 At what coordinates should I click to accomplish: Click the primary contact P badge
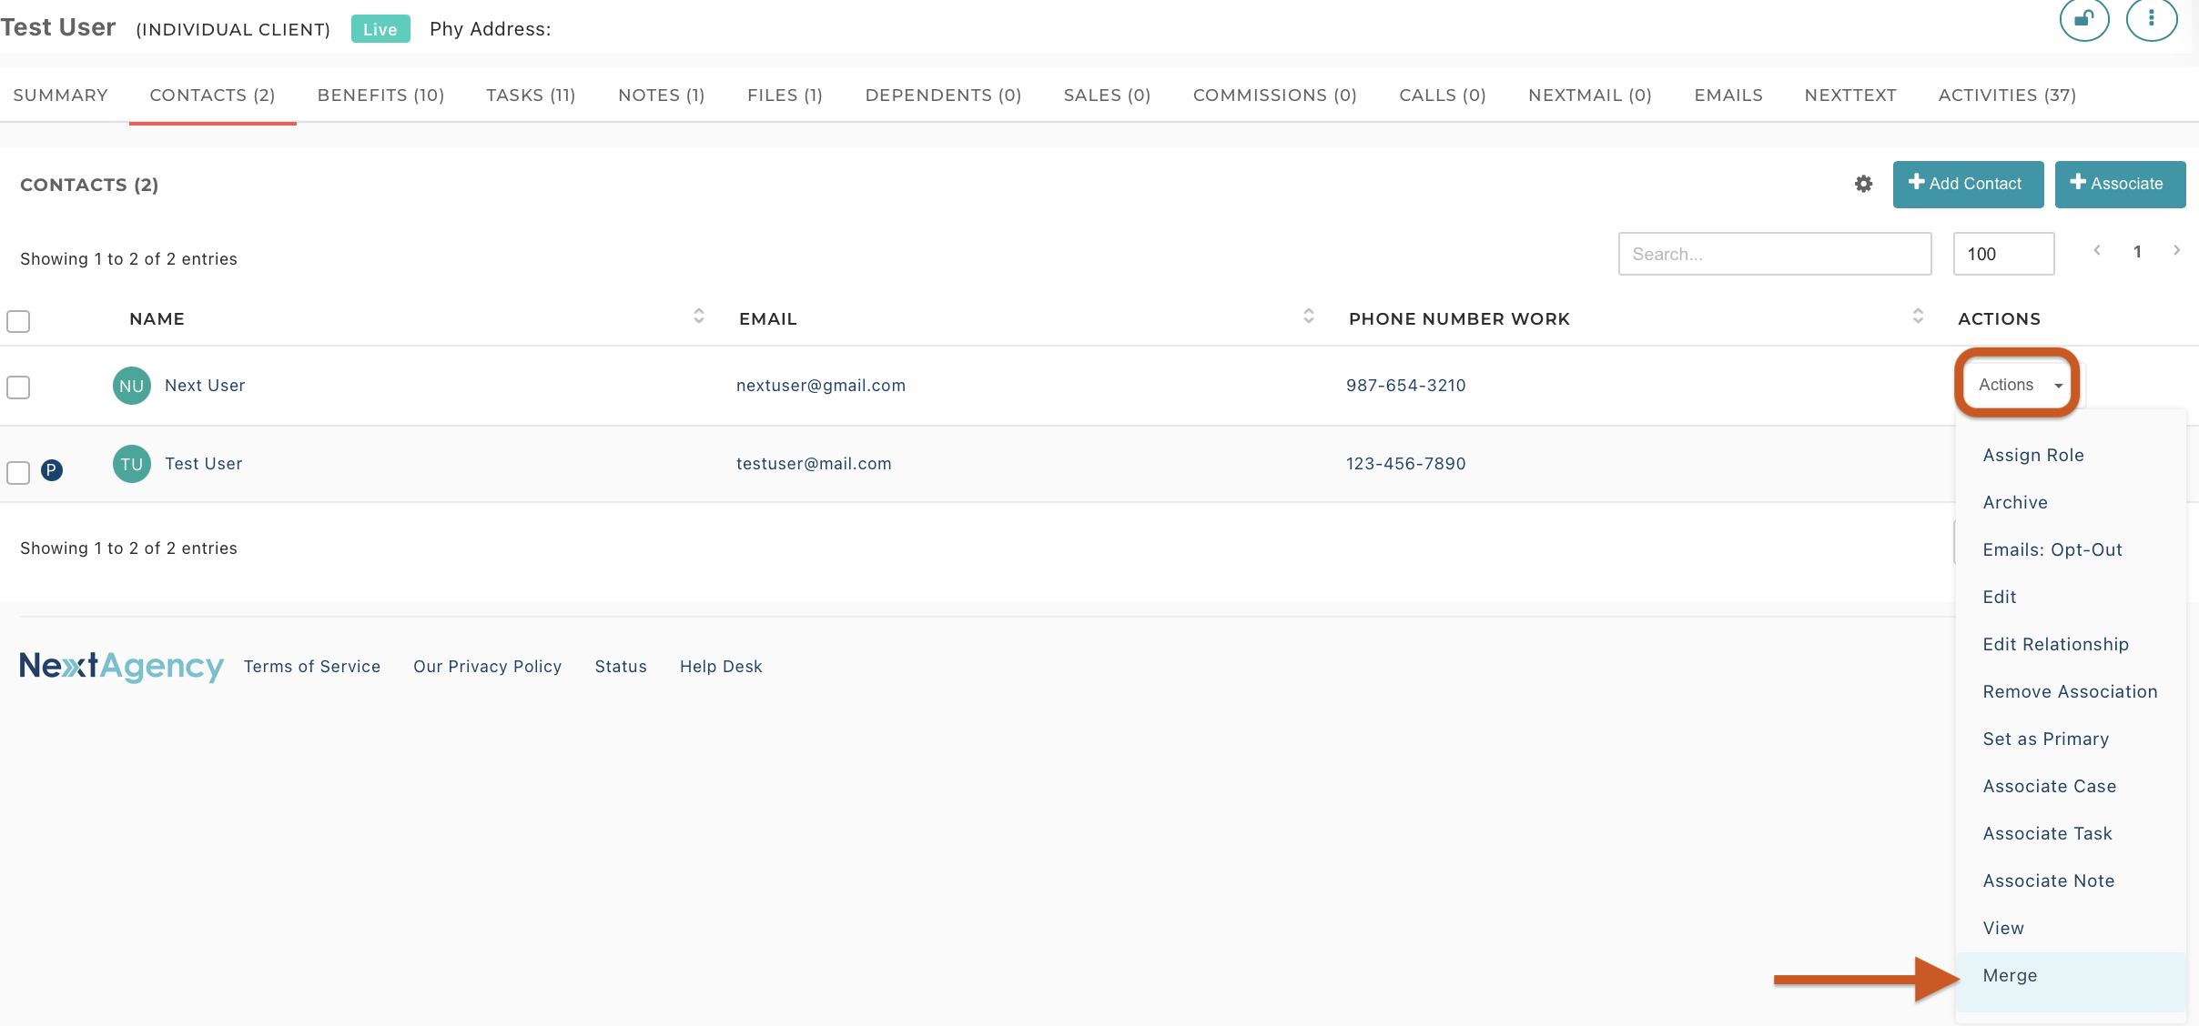(52, 470)
